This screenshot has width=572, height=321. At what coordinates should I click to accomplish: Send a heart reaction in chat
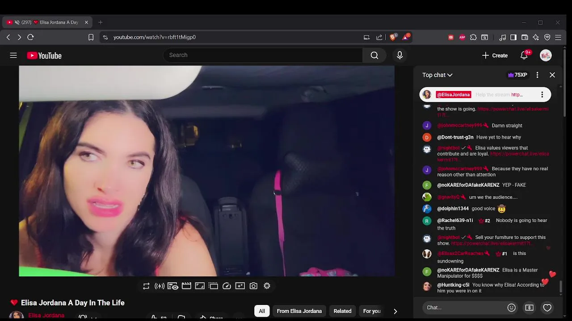coord(547,308)
